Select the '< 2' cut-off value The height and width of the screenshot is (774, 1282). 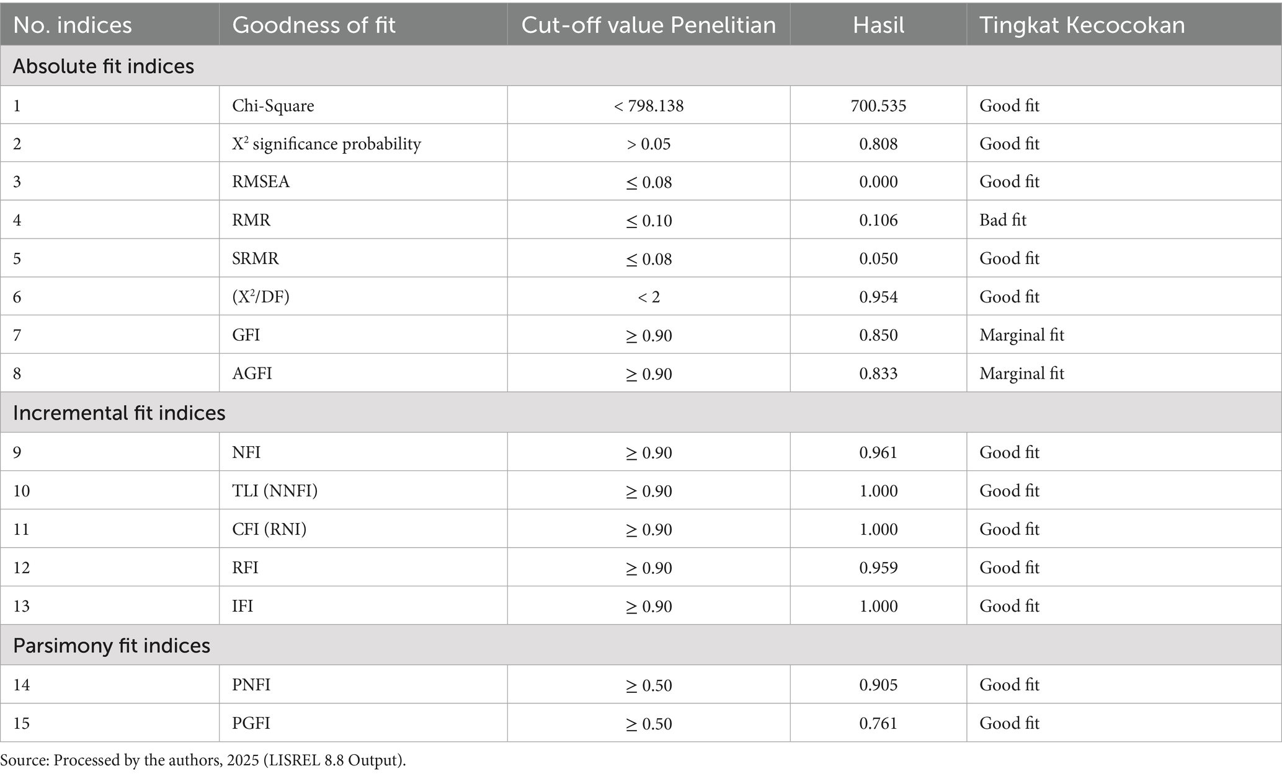coord(649,297)
